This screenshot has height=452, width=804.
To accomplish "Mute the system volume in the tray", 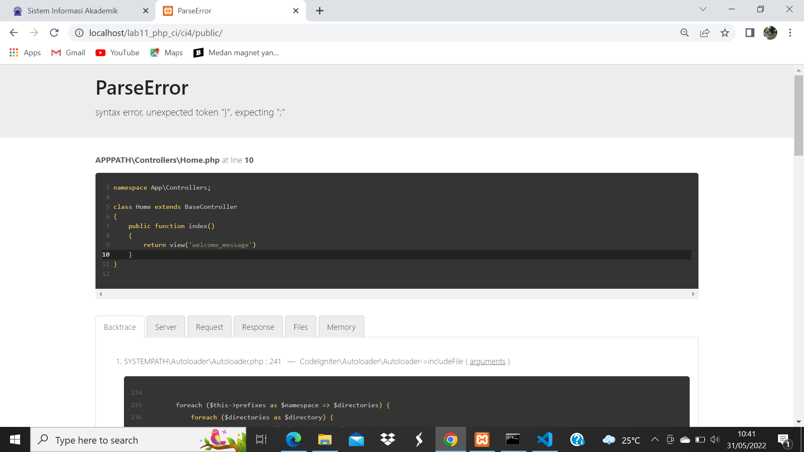I will click(715, 439).
